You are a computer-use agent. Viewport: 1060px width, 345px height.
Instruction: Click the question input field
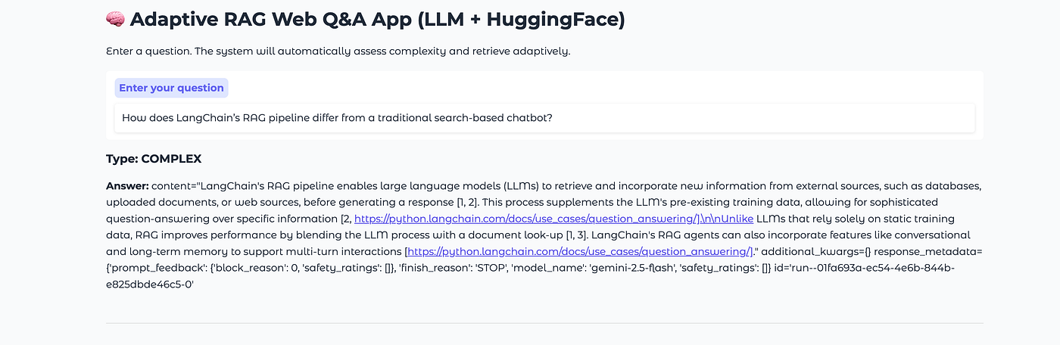pos(544,118)
